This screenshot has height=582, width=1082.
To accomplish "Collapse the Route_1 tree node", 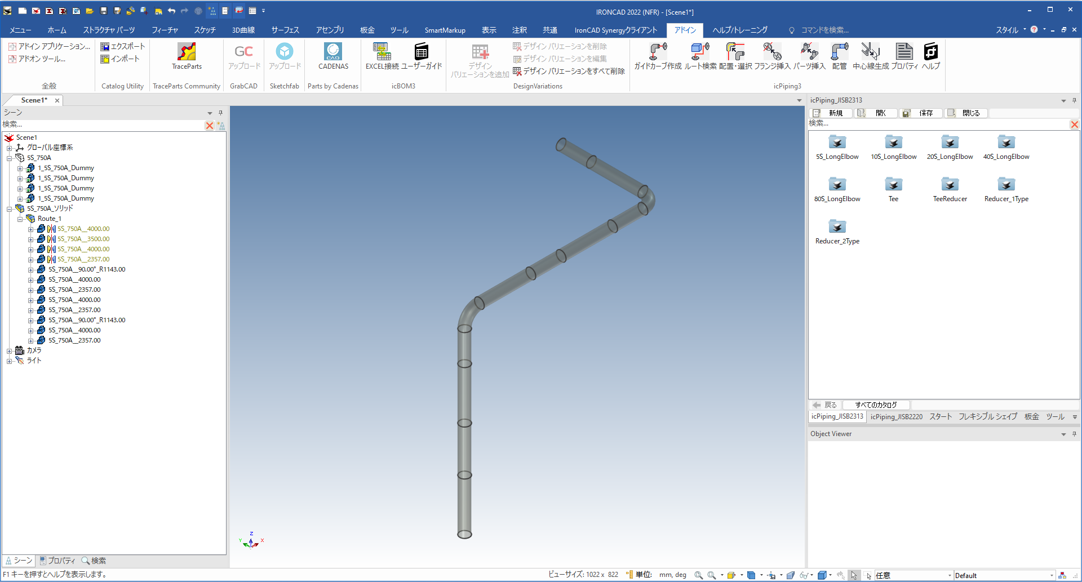I will pyautogui.click(x=20, y=219).
